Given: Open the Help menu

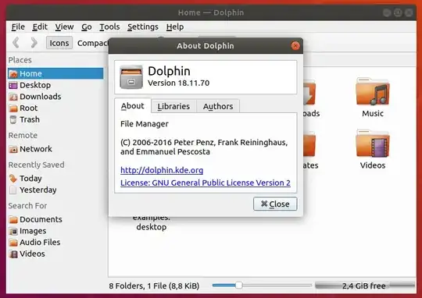Looking at the screenshot, I should (x=175, y=27).
